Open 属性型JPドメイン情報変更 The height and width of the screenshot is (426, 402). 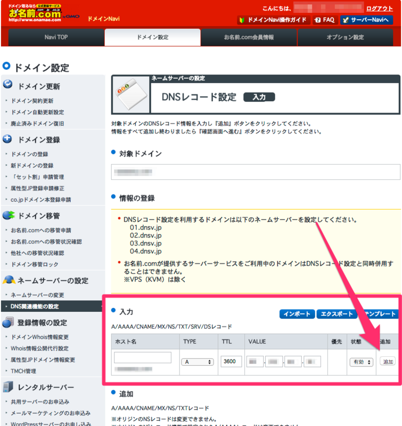[x=43, y=360]
